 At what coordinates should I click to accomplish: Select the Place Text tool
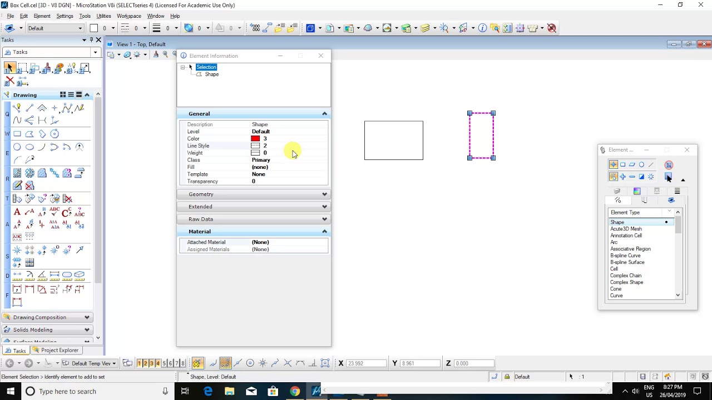tap(17, 212)
